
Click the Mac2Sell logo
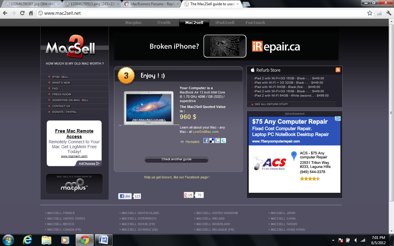[x=70, y=47]
